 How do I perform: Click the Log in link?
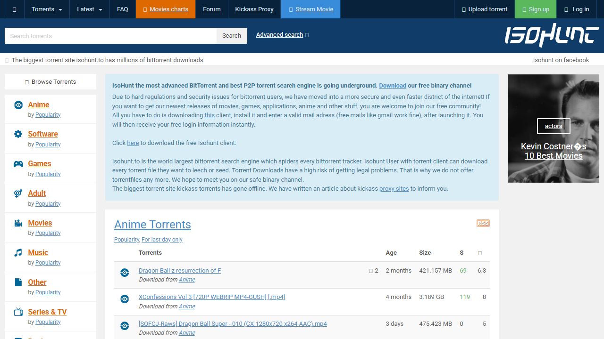point(577,9)
